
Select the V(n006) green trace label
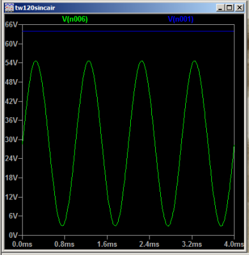pyautogui.click(x=75, y=19)
